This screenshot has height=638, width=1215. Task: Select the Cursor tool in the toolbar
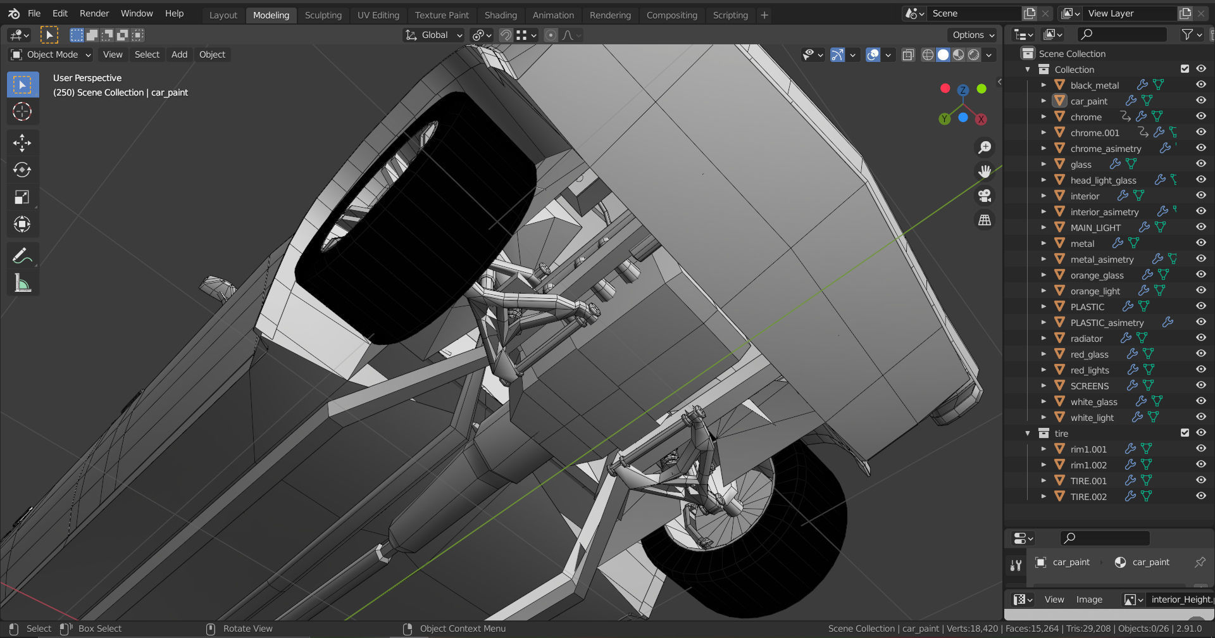[x=22, y=112]
